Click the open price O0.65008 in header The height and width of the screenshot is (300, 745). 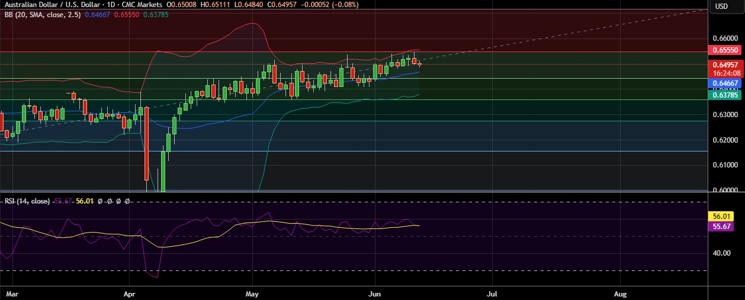coord(182,5)
